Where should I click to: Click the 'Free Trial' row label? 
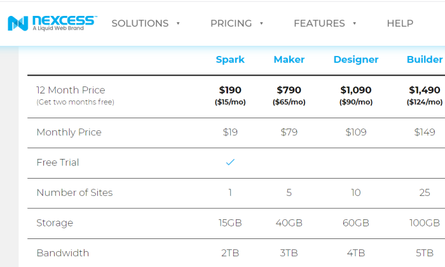click(x=58, y=163)
